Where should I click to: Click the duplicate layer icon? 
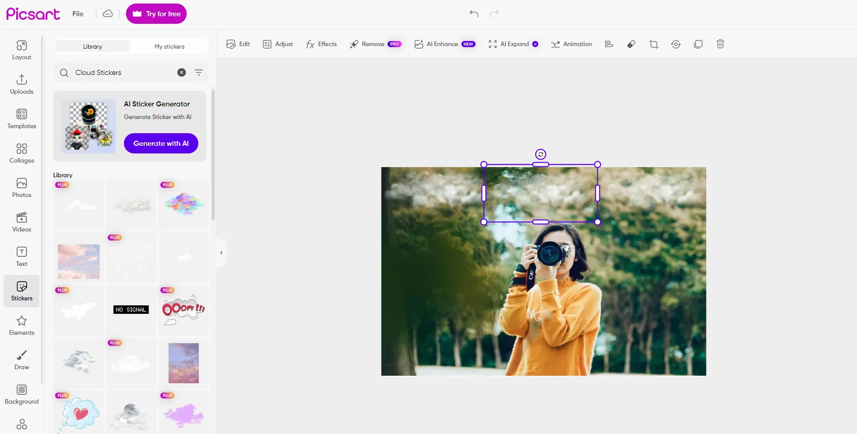[x=698, y=44]
